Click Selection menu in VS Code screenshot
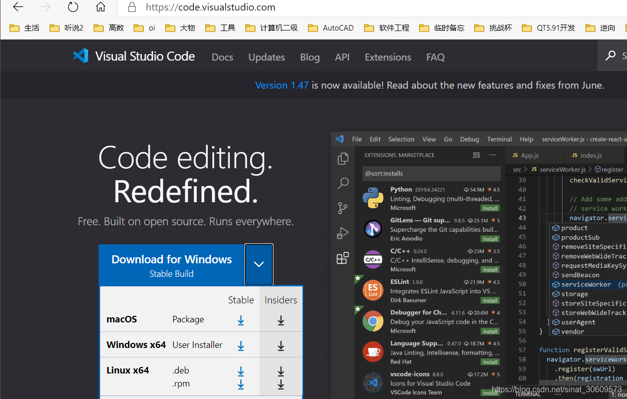 (x=401, y=139)
